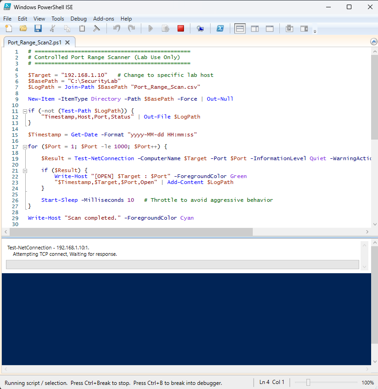Viewport: 378px width, 389px height.
Task: Close the Port_Range_Scan2.ps1 tab
Action: (x=67, y=42)
